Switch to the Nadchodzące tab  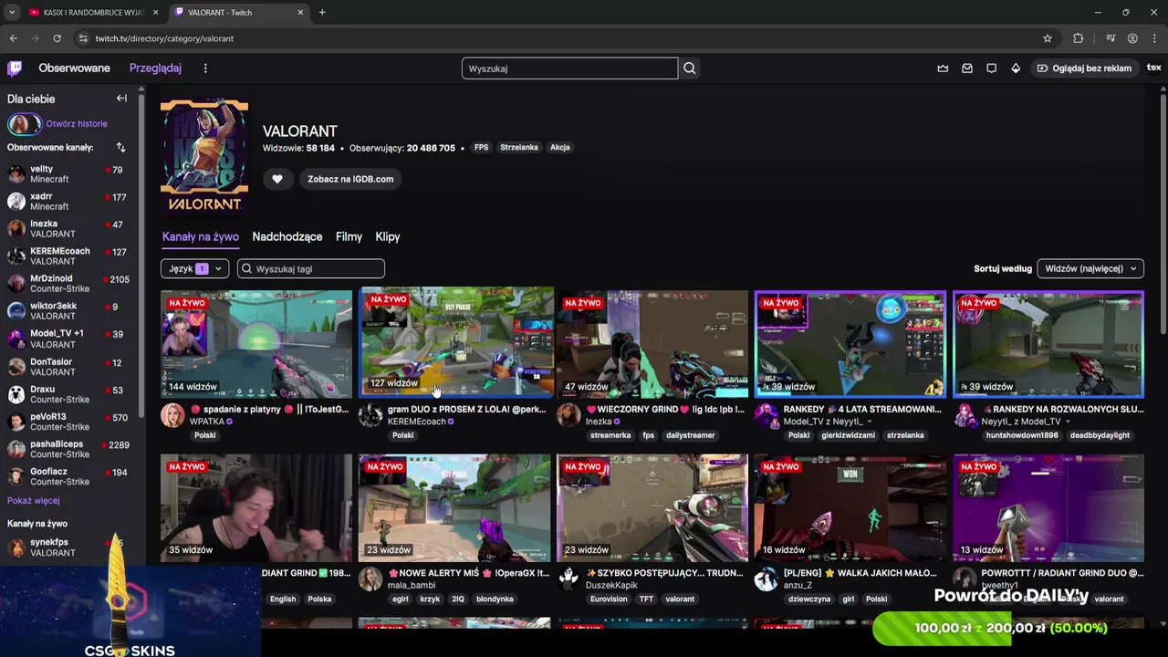(287, 236)
